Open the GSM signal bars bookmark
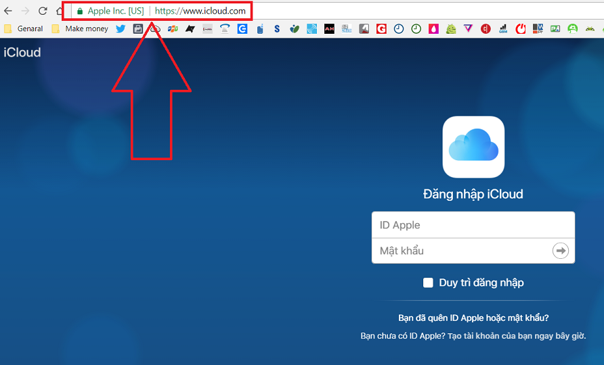Screen dimensions: 604x365 click(503, 28)
